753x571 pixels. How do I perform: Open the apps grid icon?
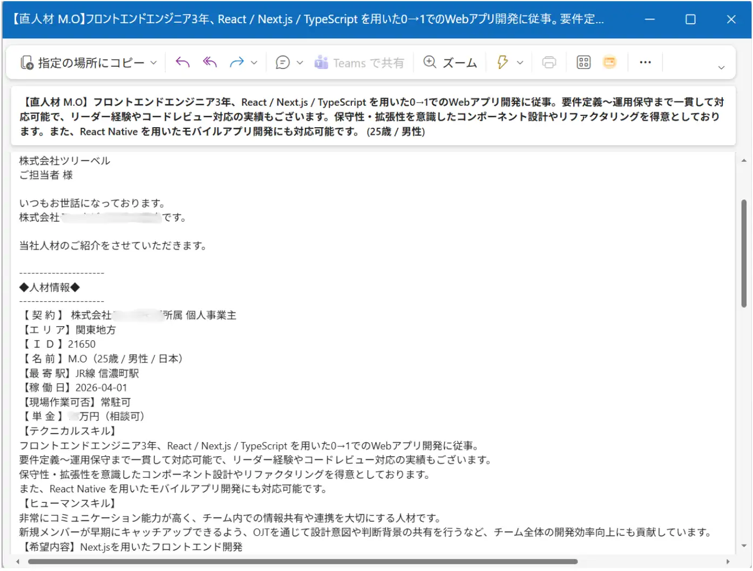(x=584, y=62)
